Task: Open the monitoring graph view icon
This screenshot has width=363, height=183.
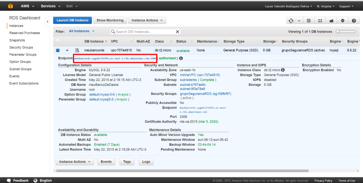Action: (x=331, y=20)
